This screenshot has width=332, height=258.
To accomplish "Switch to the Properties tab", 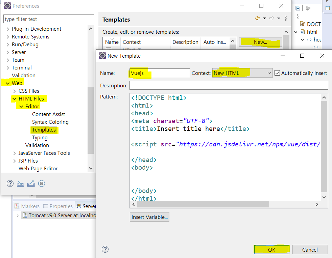I will click(58, 206).
